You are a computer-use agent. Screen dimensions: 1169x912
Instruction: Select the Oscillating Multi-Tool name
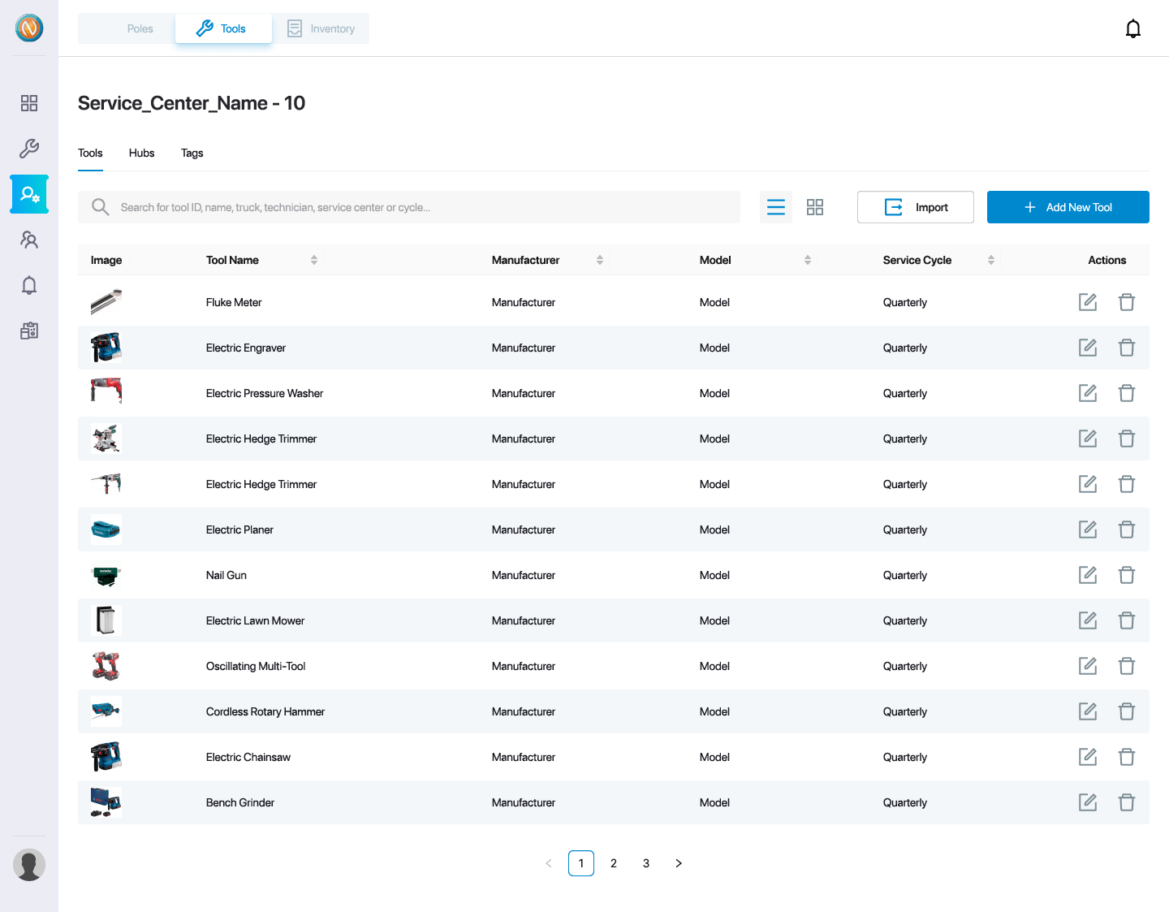pos(256,666)
